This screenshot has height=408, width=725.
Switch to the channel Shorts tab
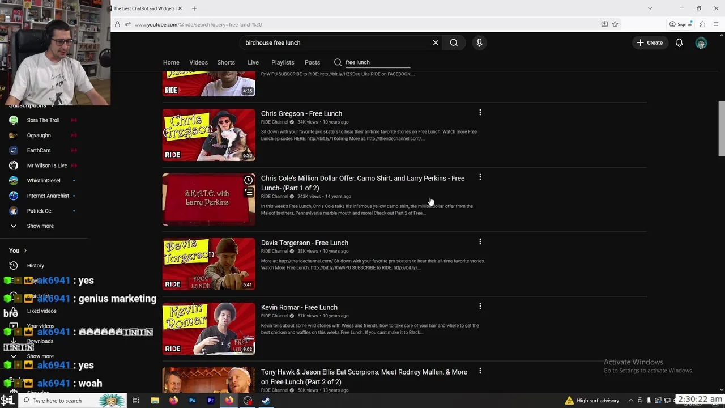[x=226, y=62]
